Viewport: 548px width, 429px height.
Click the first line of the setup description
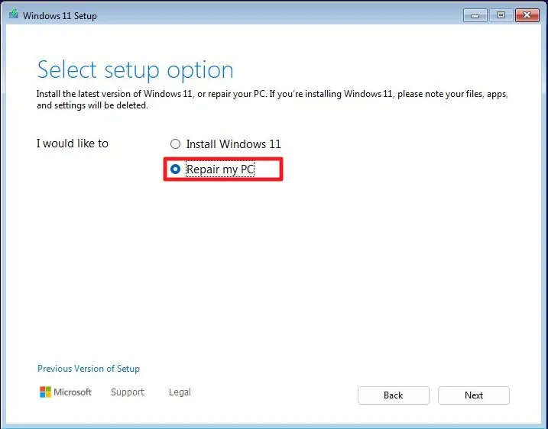(x=272, y=94)
